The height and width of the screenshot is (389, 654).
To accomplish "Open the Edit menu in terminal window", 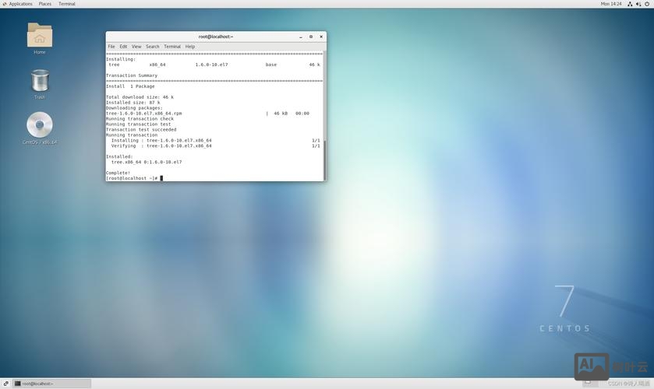I will [x=123, y=47].
